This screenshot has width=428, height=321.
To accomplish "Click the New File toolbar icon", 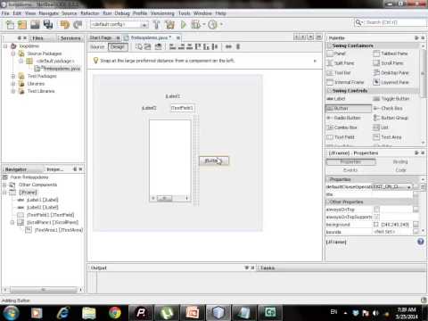I will [x=10, y=25].
